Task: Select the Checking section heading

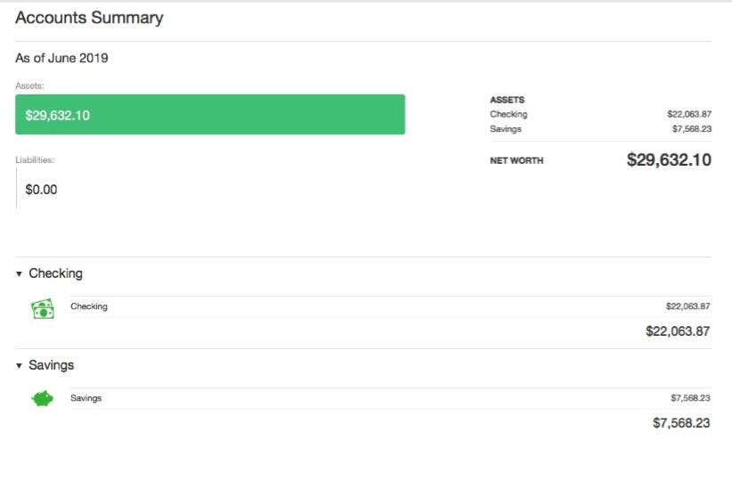Action: (x=55, y=273)
